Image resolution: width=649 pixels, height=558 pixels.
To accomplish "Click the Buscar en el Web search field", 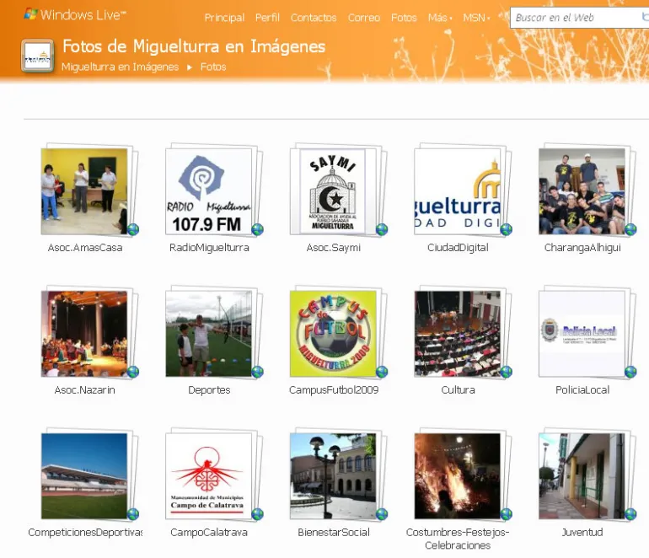I will (573, 18).
